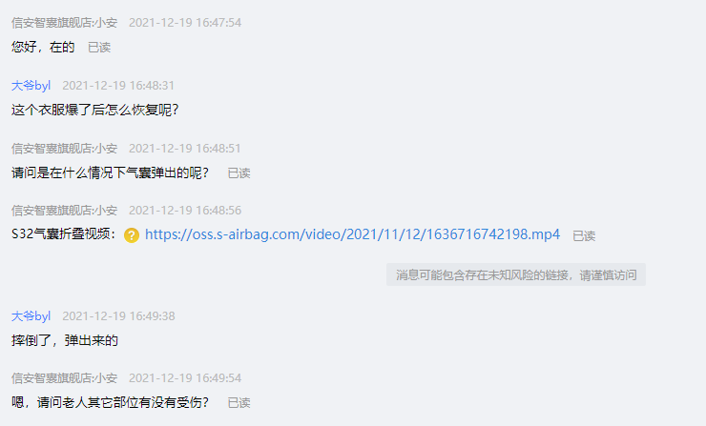Click the message 这个衣服爆了后怎么恢复呢?
The image size is (706, 426).
tap(95, 110)
